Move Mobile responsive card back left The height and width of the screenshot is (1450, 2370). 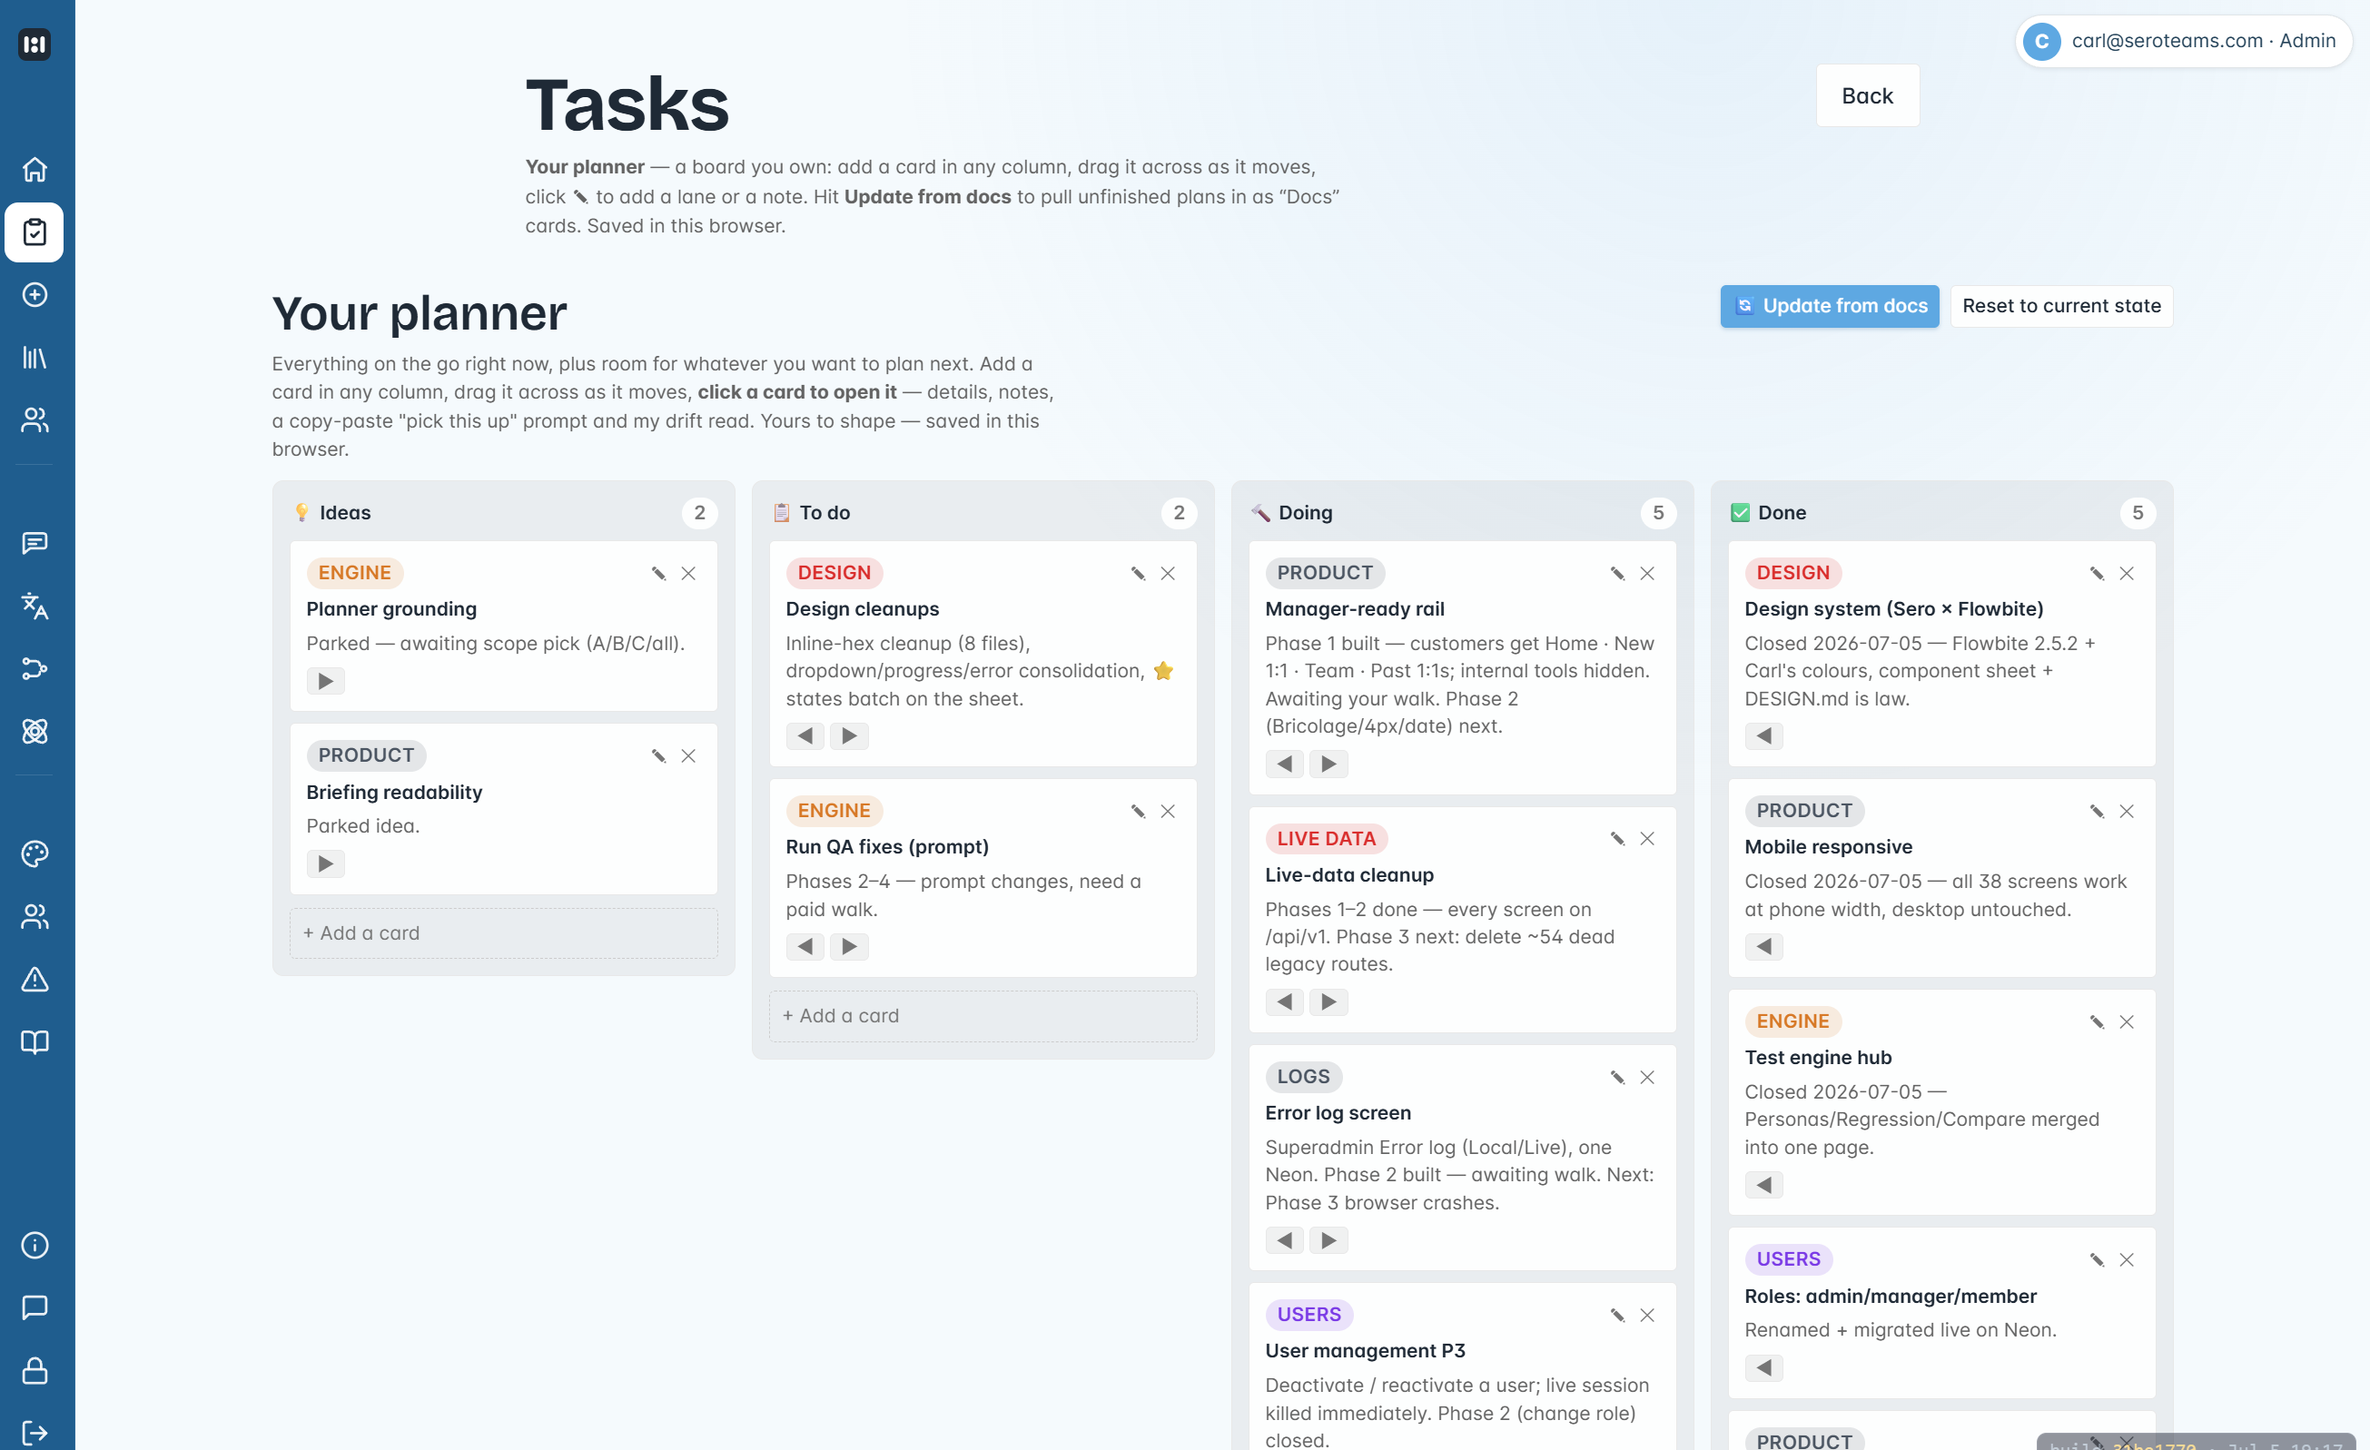pyautogui.click(x=1764, y=946)
